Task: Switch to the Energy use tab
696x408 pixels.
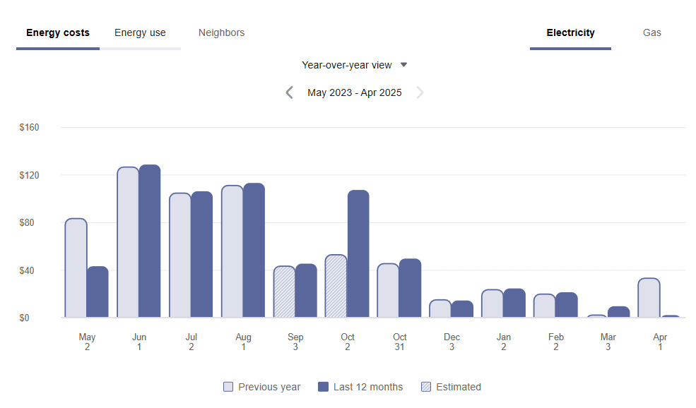Action: pyautogui.click(x=140, y=32)
